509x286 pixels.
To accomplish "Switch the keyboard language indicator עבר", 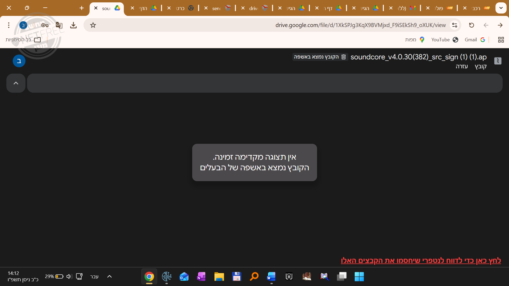I will pyautogui.click(x=94, y=276).
